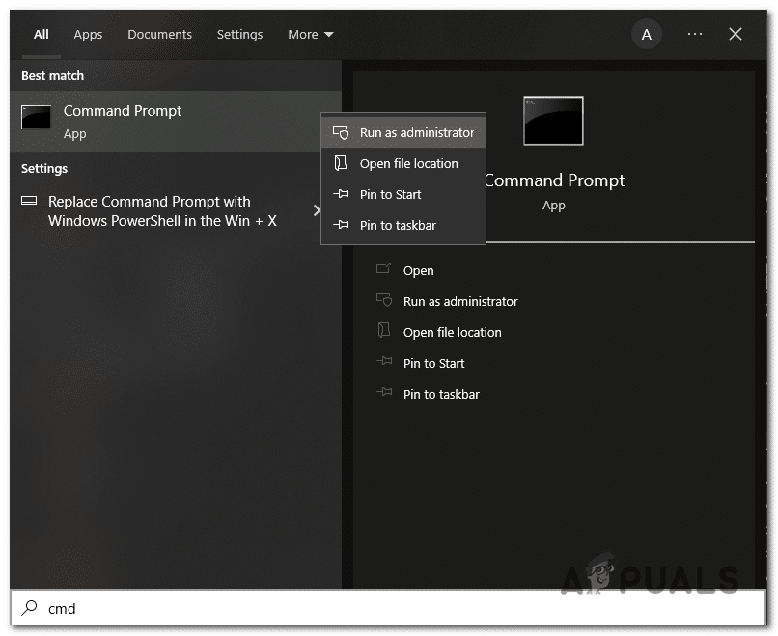Click the arrow icon beside Open in right pane
This screenshot has height=636, width=778.
383,270
